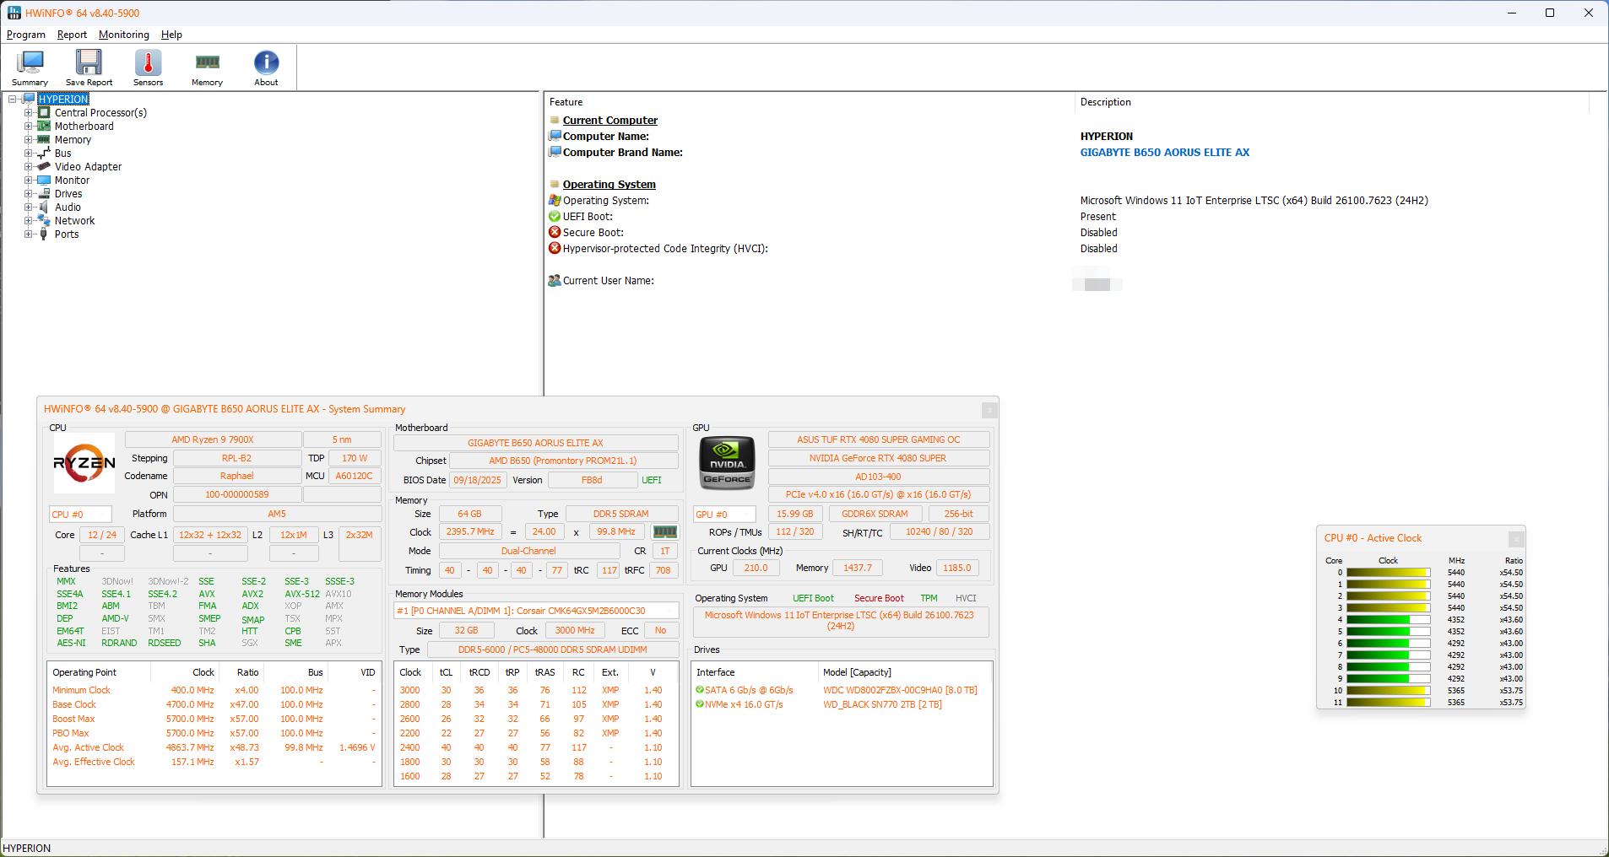The image size is (1609, 857).
Task: Click the NVIDIA GeForce logo
Action: (x=728, y=463)
